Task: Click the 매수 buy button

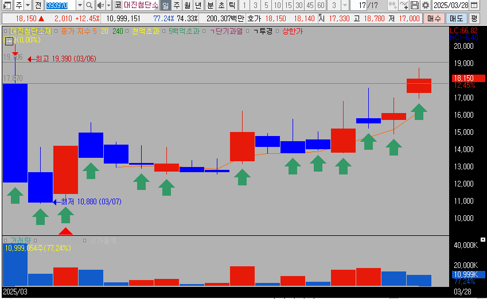Action: 434,18
